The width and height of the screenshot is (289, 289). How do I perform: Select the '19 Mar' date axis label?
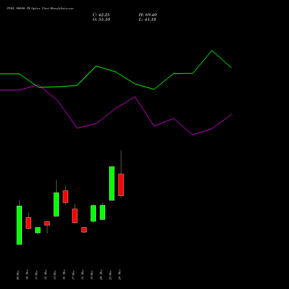pyautogui.click(x=92, y=275)
